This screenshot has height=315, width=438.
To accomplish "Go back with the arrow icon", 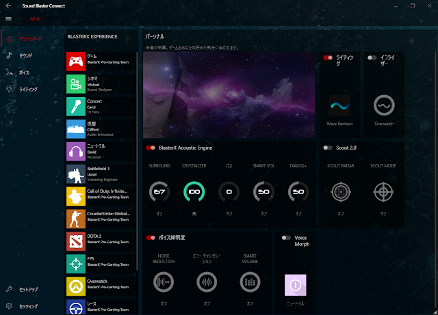I will [8, 5].
